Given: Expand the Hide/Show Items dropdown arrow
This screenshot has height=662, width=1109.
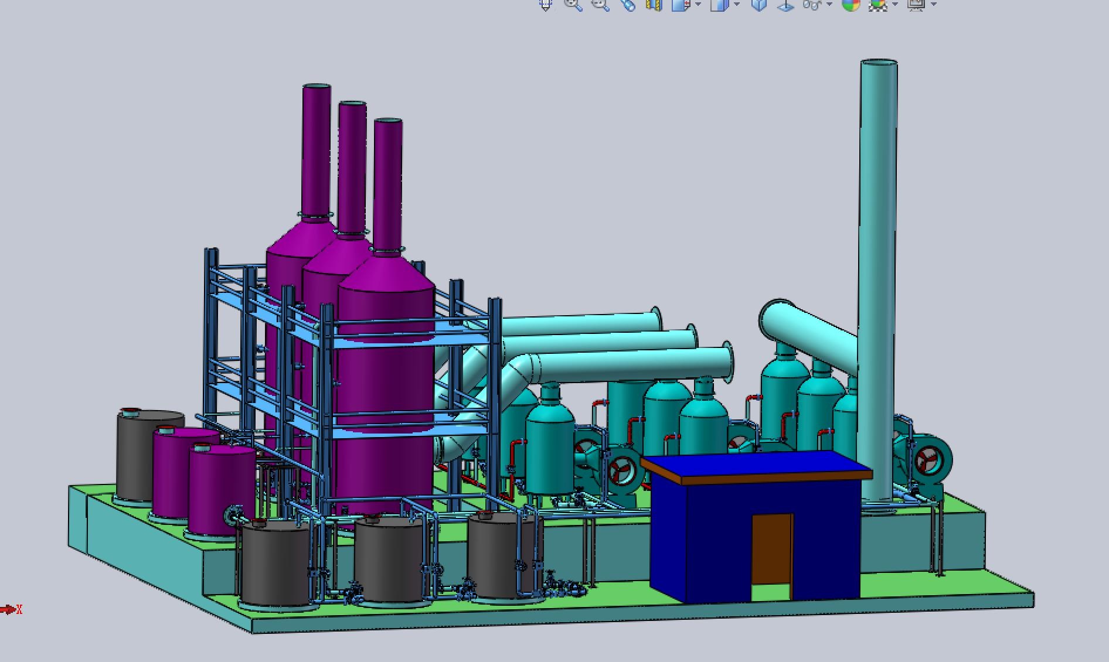Looking at the screenshot, I should (x=829, y=5).
